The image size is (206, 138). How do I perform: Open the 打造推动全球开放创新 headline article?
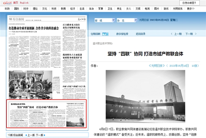coord(34,28)
